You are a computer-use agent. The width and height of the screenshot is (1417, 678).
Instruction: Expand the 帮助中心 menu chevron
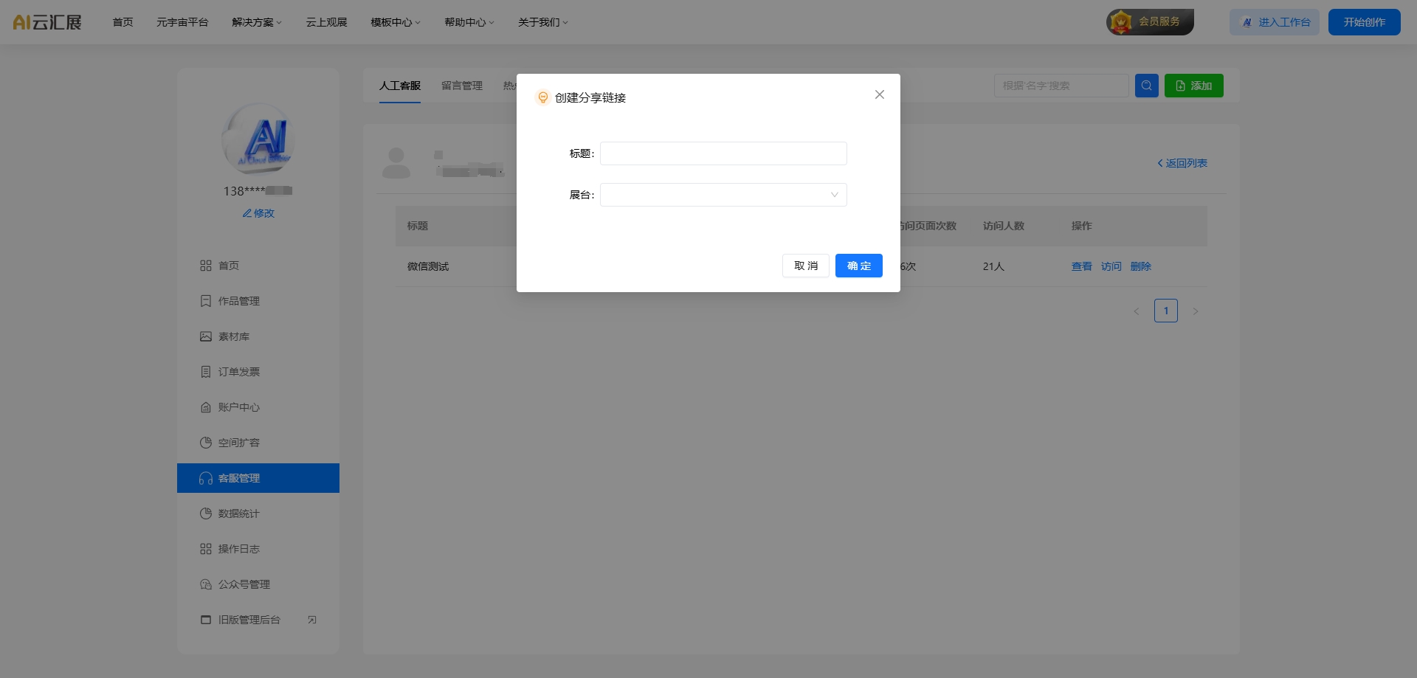(492, 22)
